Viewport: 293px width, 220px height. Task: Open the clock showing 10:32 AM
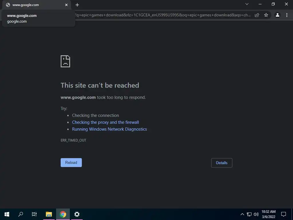(268, 214)
